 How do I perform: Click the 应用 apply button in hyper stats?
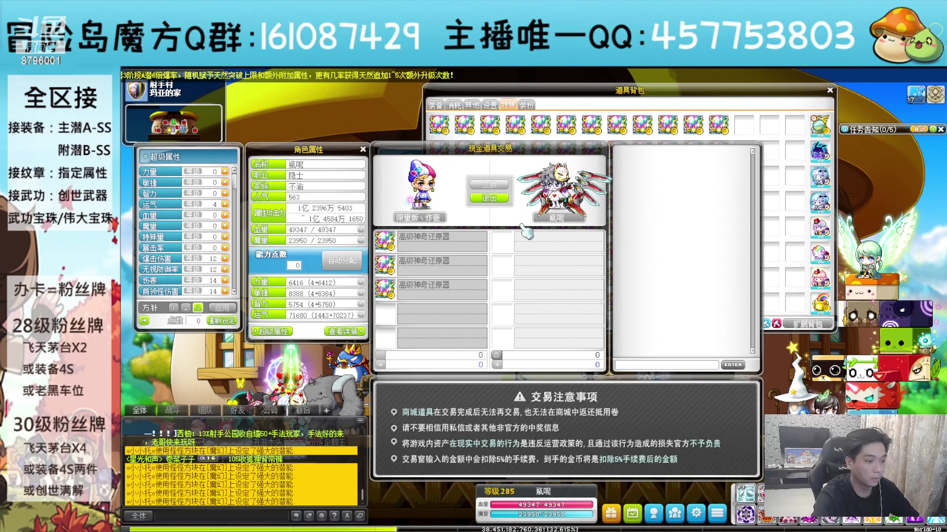point(222,307)
